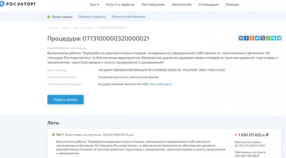Click Электронная площадка label

tap(64, 84)
